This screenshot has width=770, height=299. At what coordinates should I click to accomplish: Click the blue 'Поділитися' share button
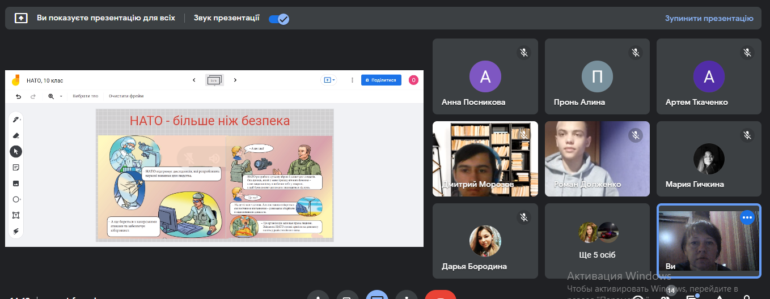[x=381, y=80]
